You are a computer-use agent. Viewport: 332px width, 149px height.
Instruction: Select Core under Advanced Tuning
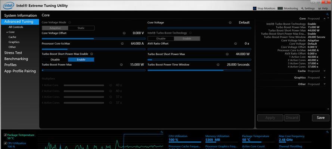[12, 32]
